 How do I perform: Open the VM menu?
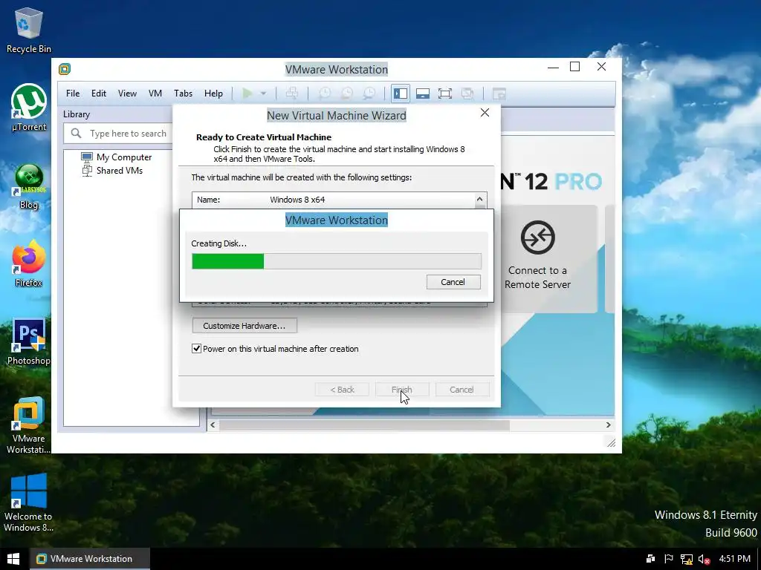(x=155, y=94)
